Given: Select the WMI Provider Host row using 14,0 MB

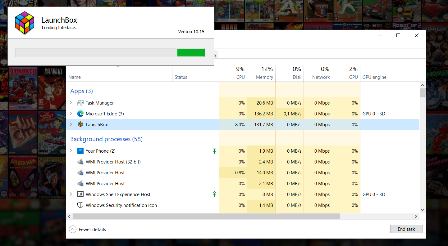Looking at the screenshot, I should point(243,173).
